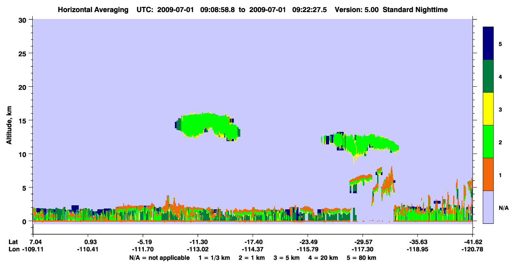This screenshot has width=525, height=269.
Task: Click the start time '09:08:58.8' in the title
Action: click(218, 9)
